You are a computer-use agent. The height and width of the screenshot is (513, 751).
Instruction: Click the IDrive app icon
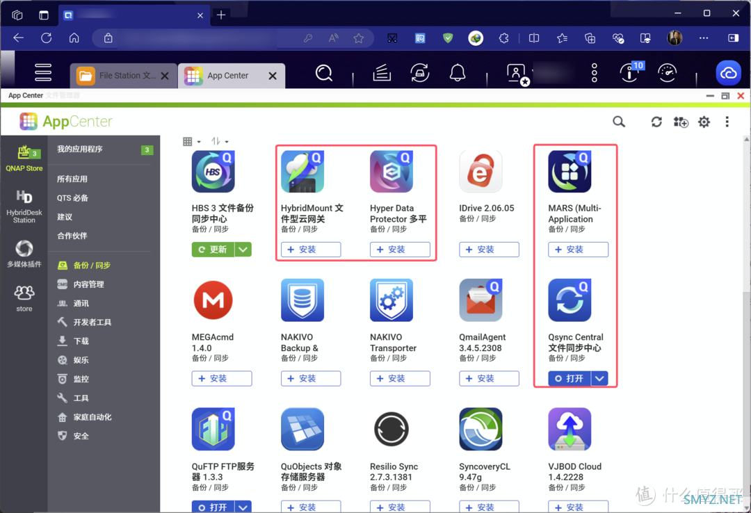point(481,172)
